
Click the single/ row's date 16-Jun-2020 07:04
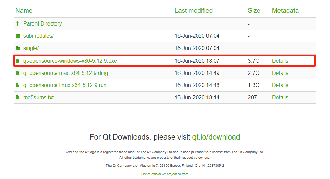[x=197, y=48]
